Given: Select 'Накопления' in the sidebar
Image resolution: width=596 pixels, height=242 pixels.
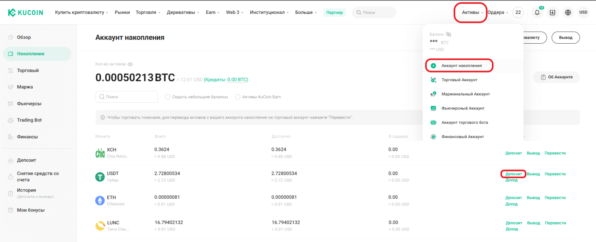Looking at the screenshot, I should [x=37, y=54].
